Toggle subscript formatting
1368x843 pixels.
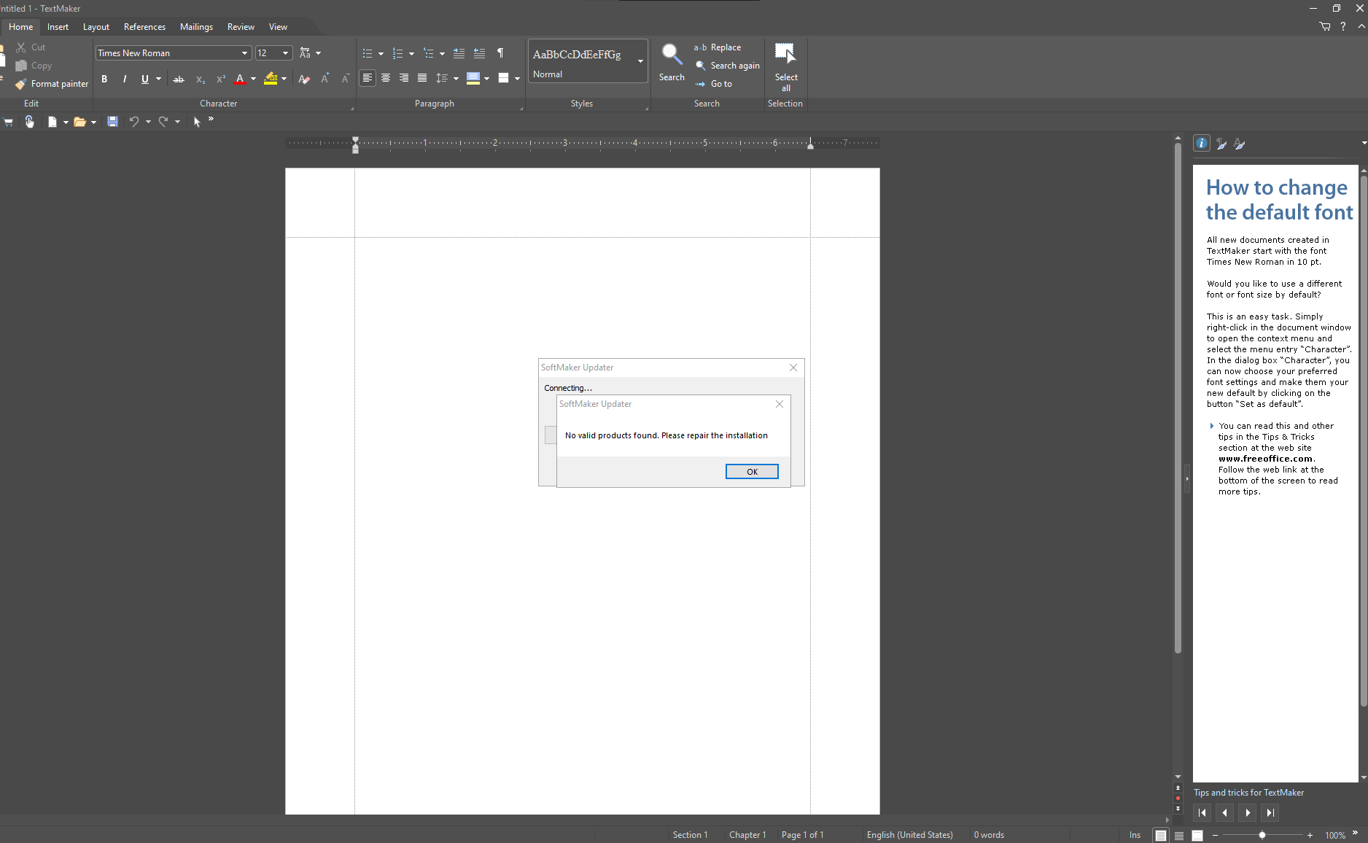(201, 79)
